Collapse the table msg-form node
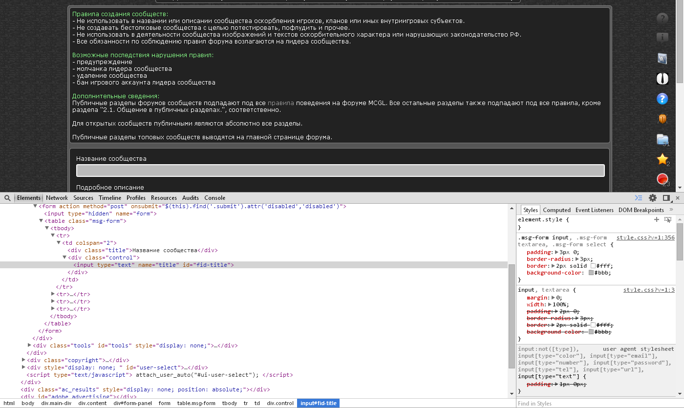The image size is (684, 408). click(41, 221)
